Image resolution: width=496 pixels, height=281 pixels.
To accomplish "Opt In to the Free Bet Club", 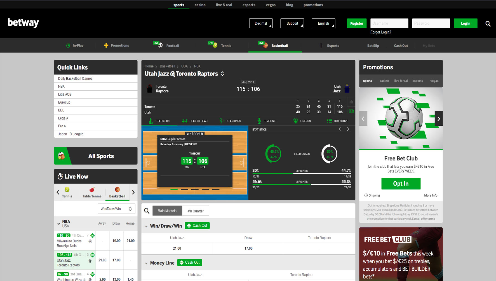I will coord(401,184).
